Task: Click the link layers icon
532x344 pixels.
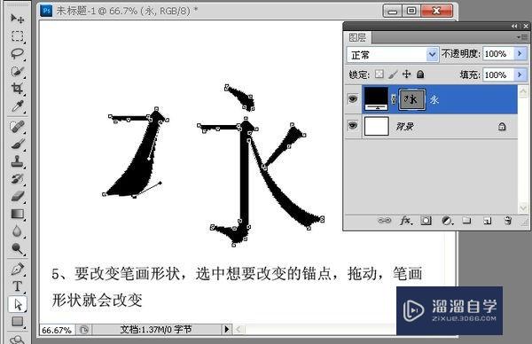Action: [384, 221]
